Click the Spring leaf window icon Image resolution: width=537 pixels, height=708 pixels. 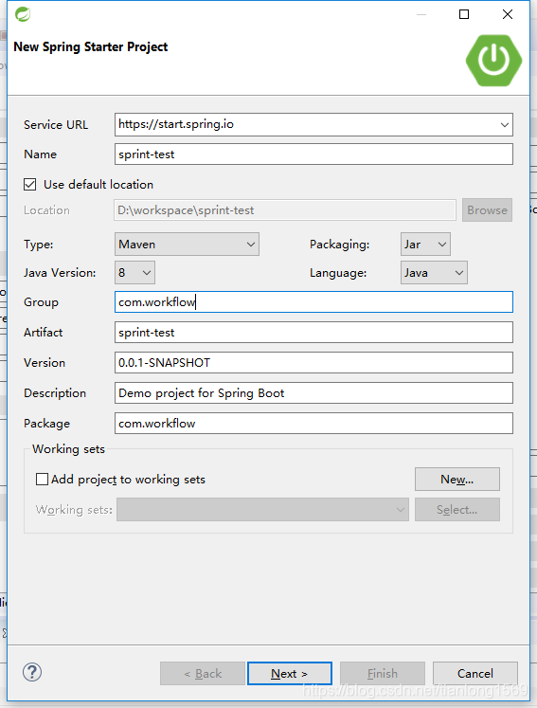point(23,14)
